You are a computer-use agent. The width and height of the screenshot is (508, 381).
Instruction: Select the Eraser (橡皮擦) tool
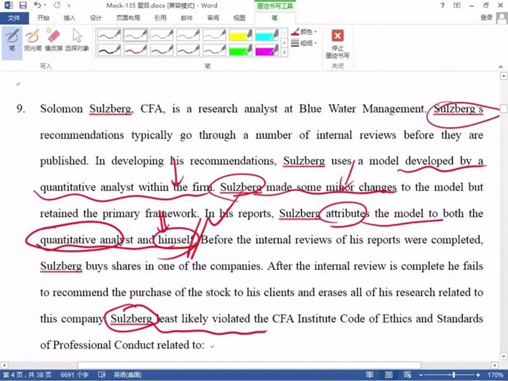click(53, 39)
